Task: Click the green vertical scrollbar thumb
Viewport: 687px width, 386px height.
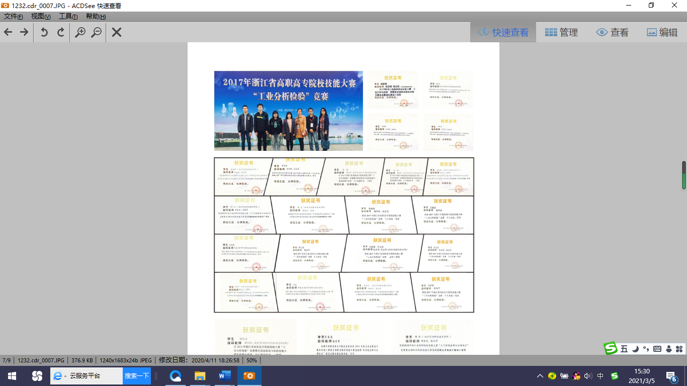Action: click(684, 175)
